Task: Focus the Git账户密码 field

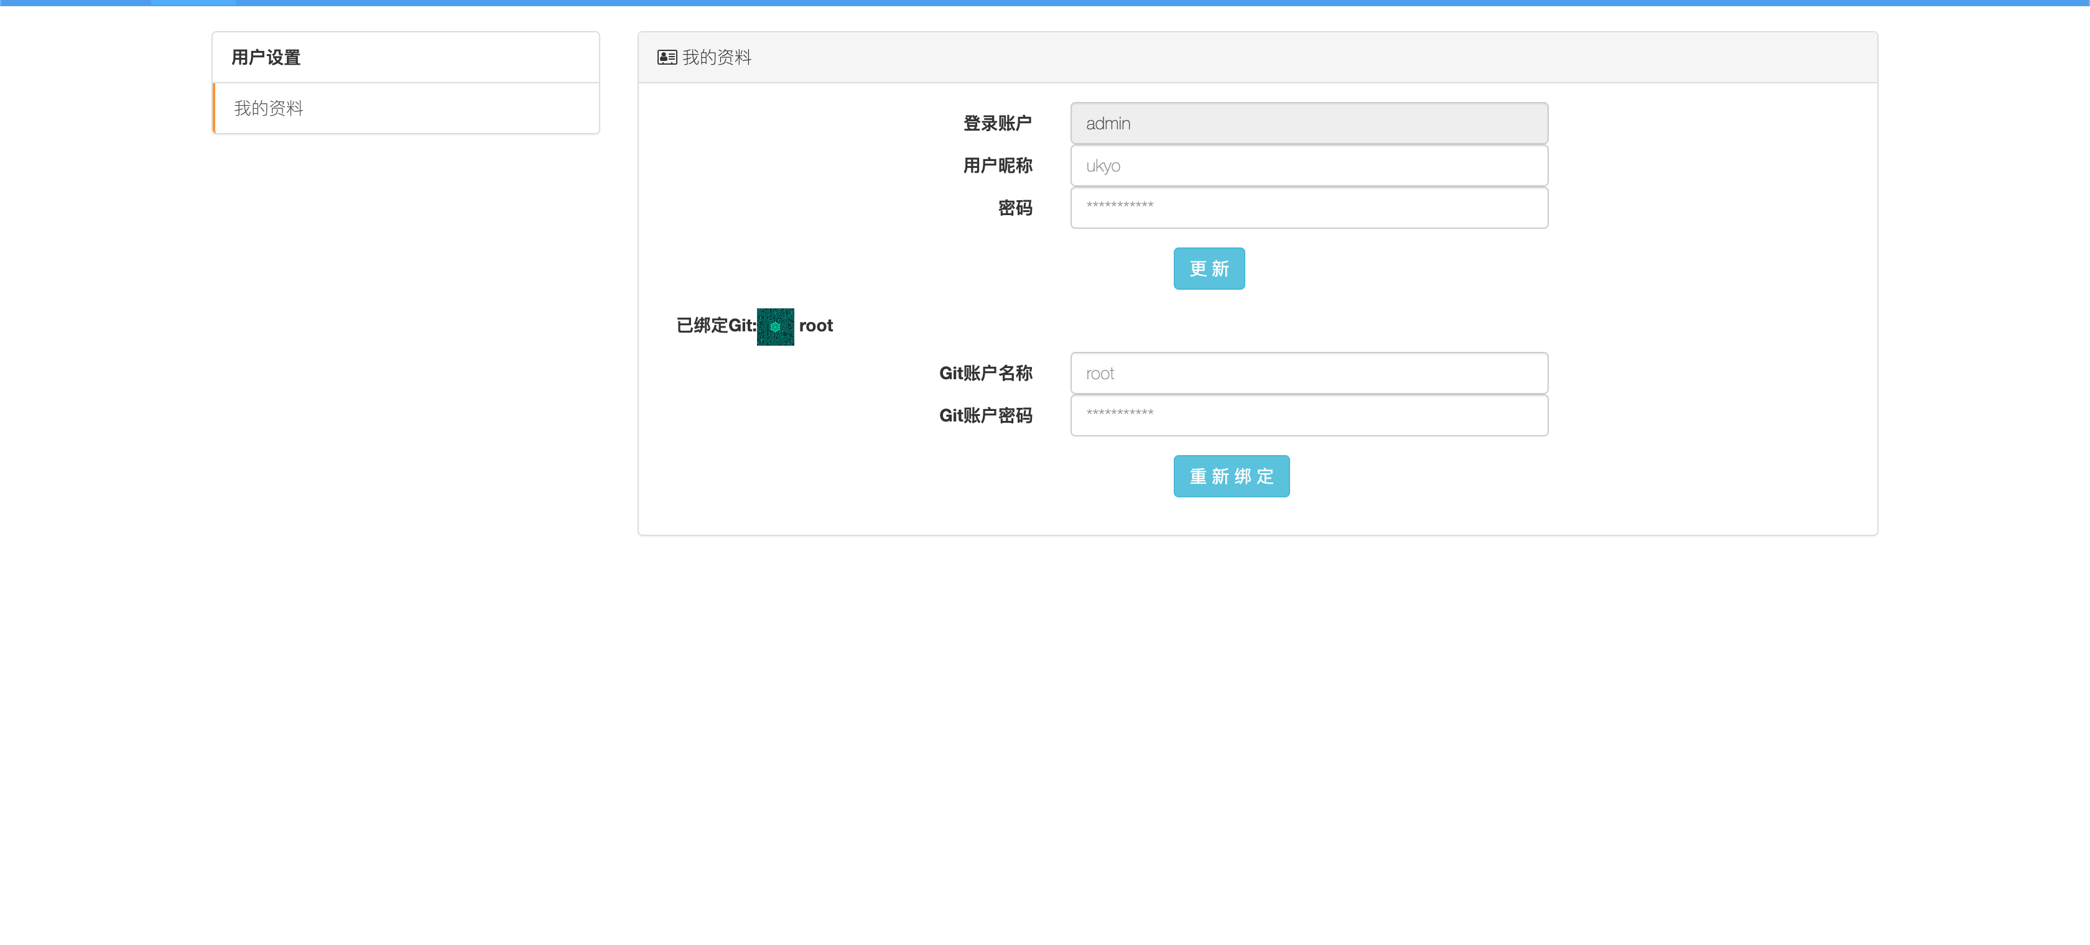Action: 1308,415
